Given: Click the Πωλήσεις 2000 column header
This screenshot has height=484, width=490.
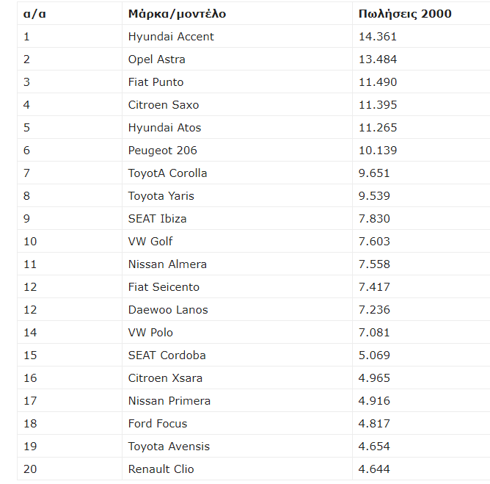Looking at the screenshot, I should pyautogui.click(x=405, y=14).
